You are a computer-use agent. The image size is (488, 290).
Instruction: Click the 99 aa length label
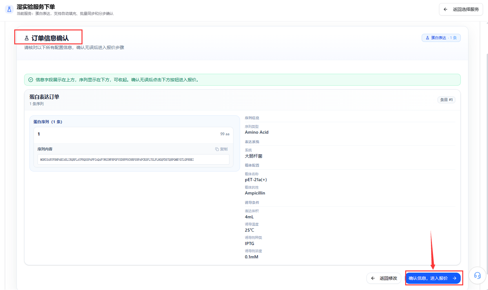click(x=225, y=134)
